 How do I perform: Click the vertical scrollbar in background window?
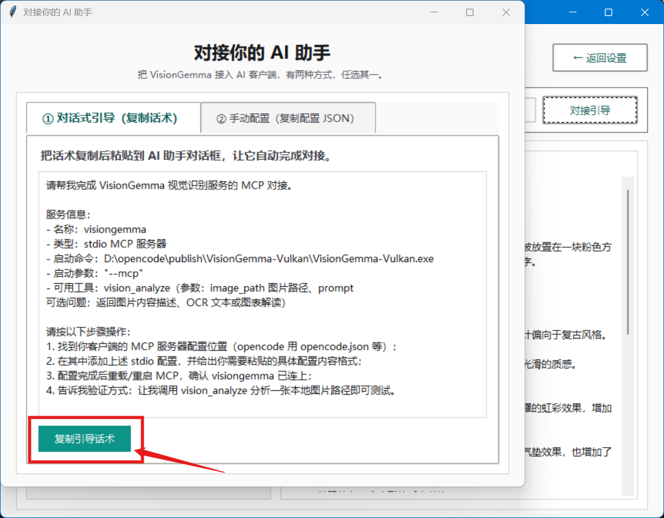click(x=628, y=261)
